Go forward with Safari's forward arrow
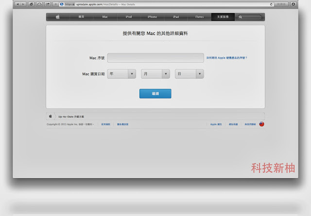 [23, 4]
